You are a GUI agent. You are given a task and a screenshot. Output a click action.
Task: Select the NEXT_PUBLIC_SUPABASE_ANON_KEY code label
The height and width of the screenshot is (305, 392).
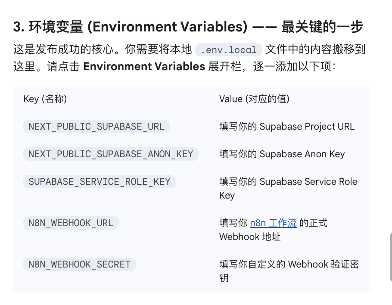click(x=111, y=154)
